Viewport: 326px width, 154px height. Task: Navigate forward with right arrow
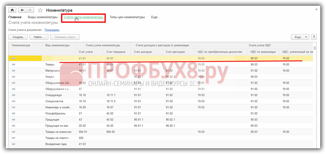coord(30,10)
